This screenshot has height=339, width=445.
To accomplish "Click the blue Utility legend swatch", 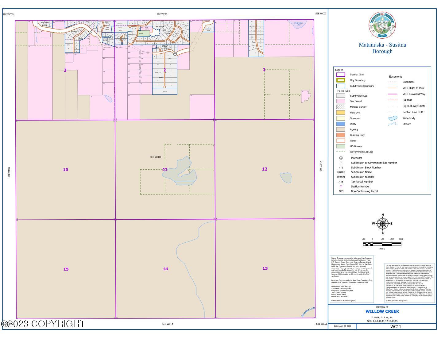I will coord(341,124).
